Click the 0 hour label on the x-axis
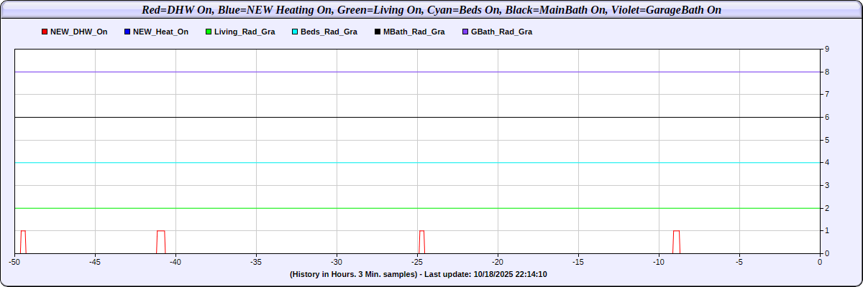Screen dimensions: 863x287 [820, 262]
